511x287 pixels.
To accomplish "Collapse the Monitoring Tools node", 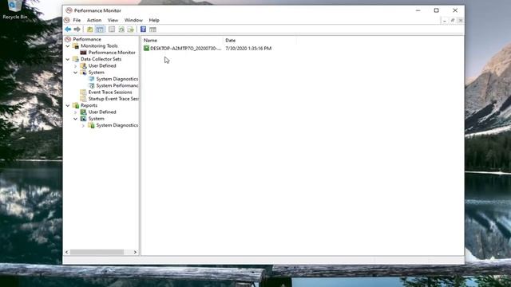I will 68,46.
